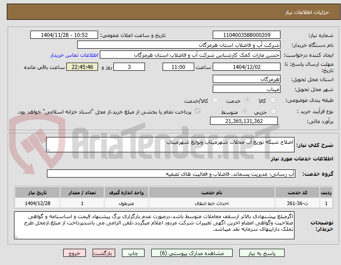Select the کالا/خدمت radio button
This screenshot has width=341, height=265.
tap(215, 100)
